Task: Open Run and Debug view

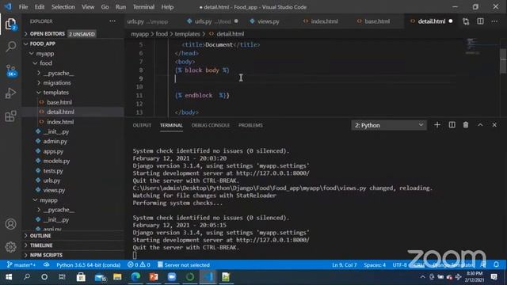Action: click(10, 93)
